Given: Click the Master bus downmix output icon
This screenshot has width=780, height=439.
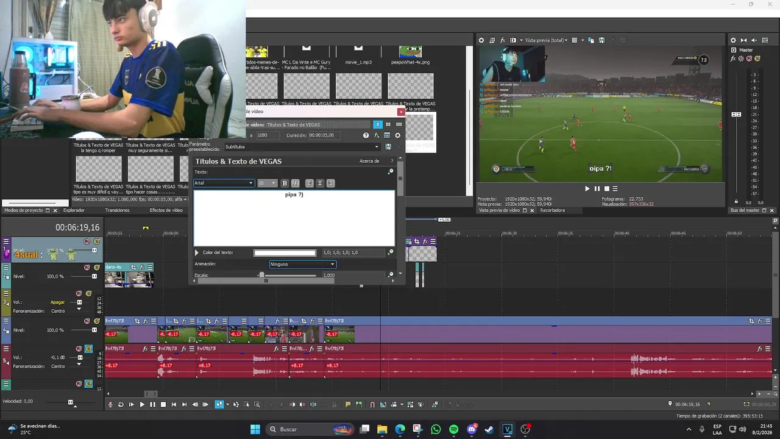Looking at the screenshot, I should 744,40.
